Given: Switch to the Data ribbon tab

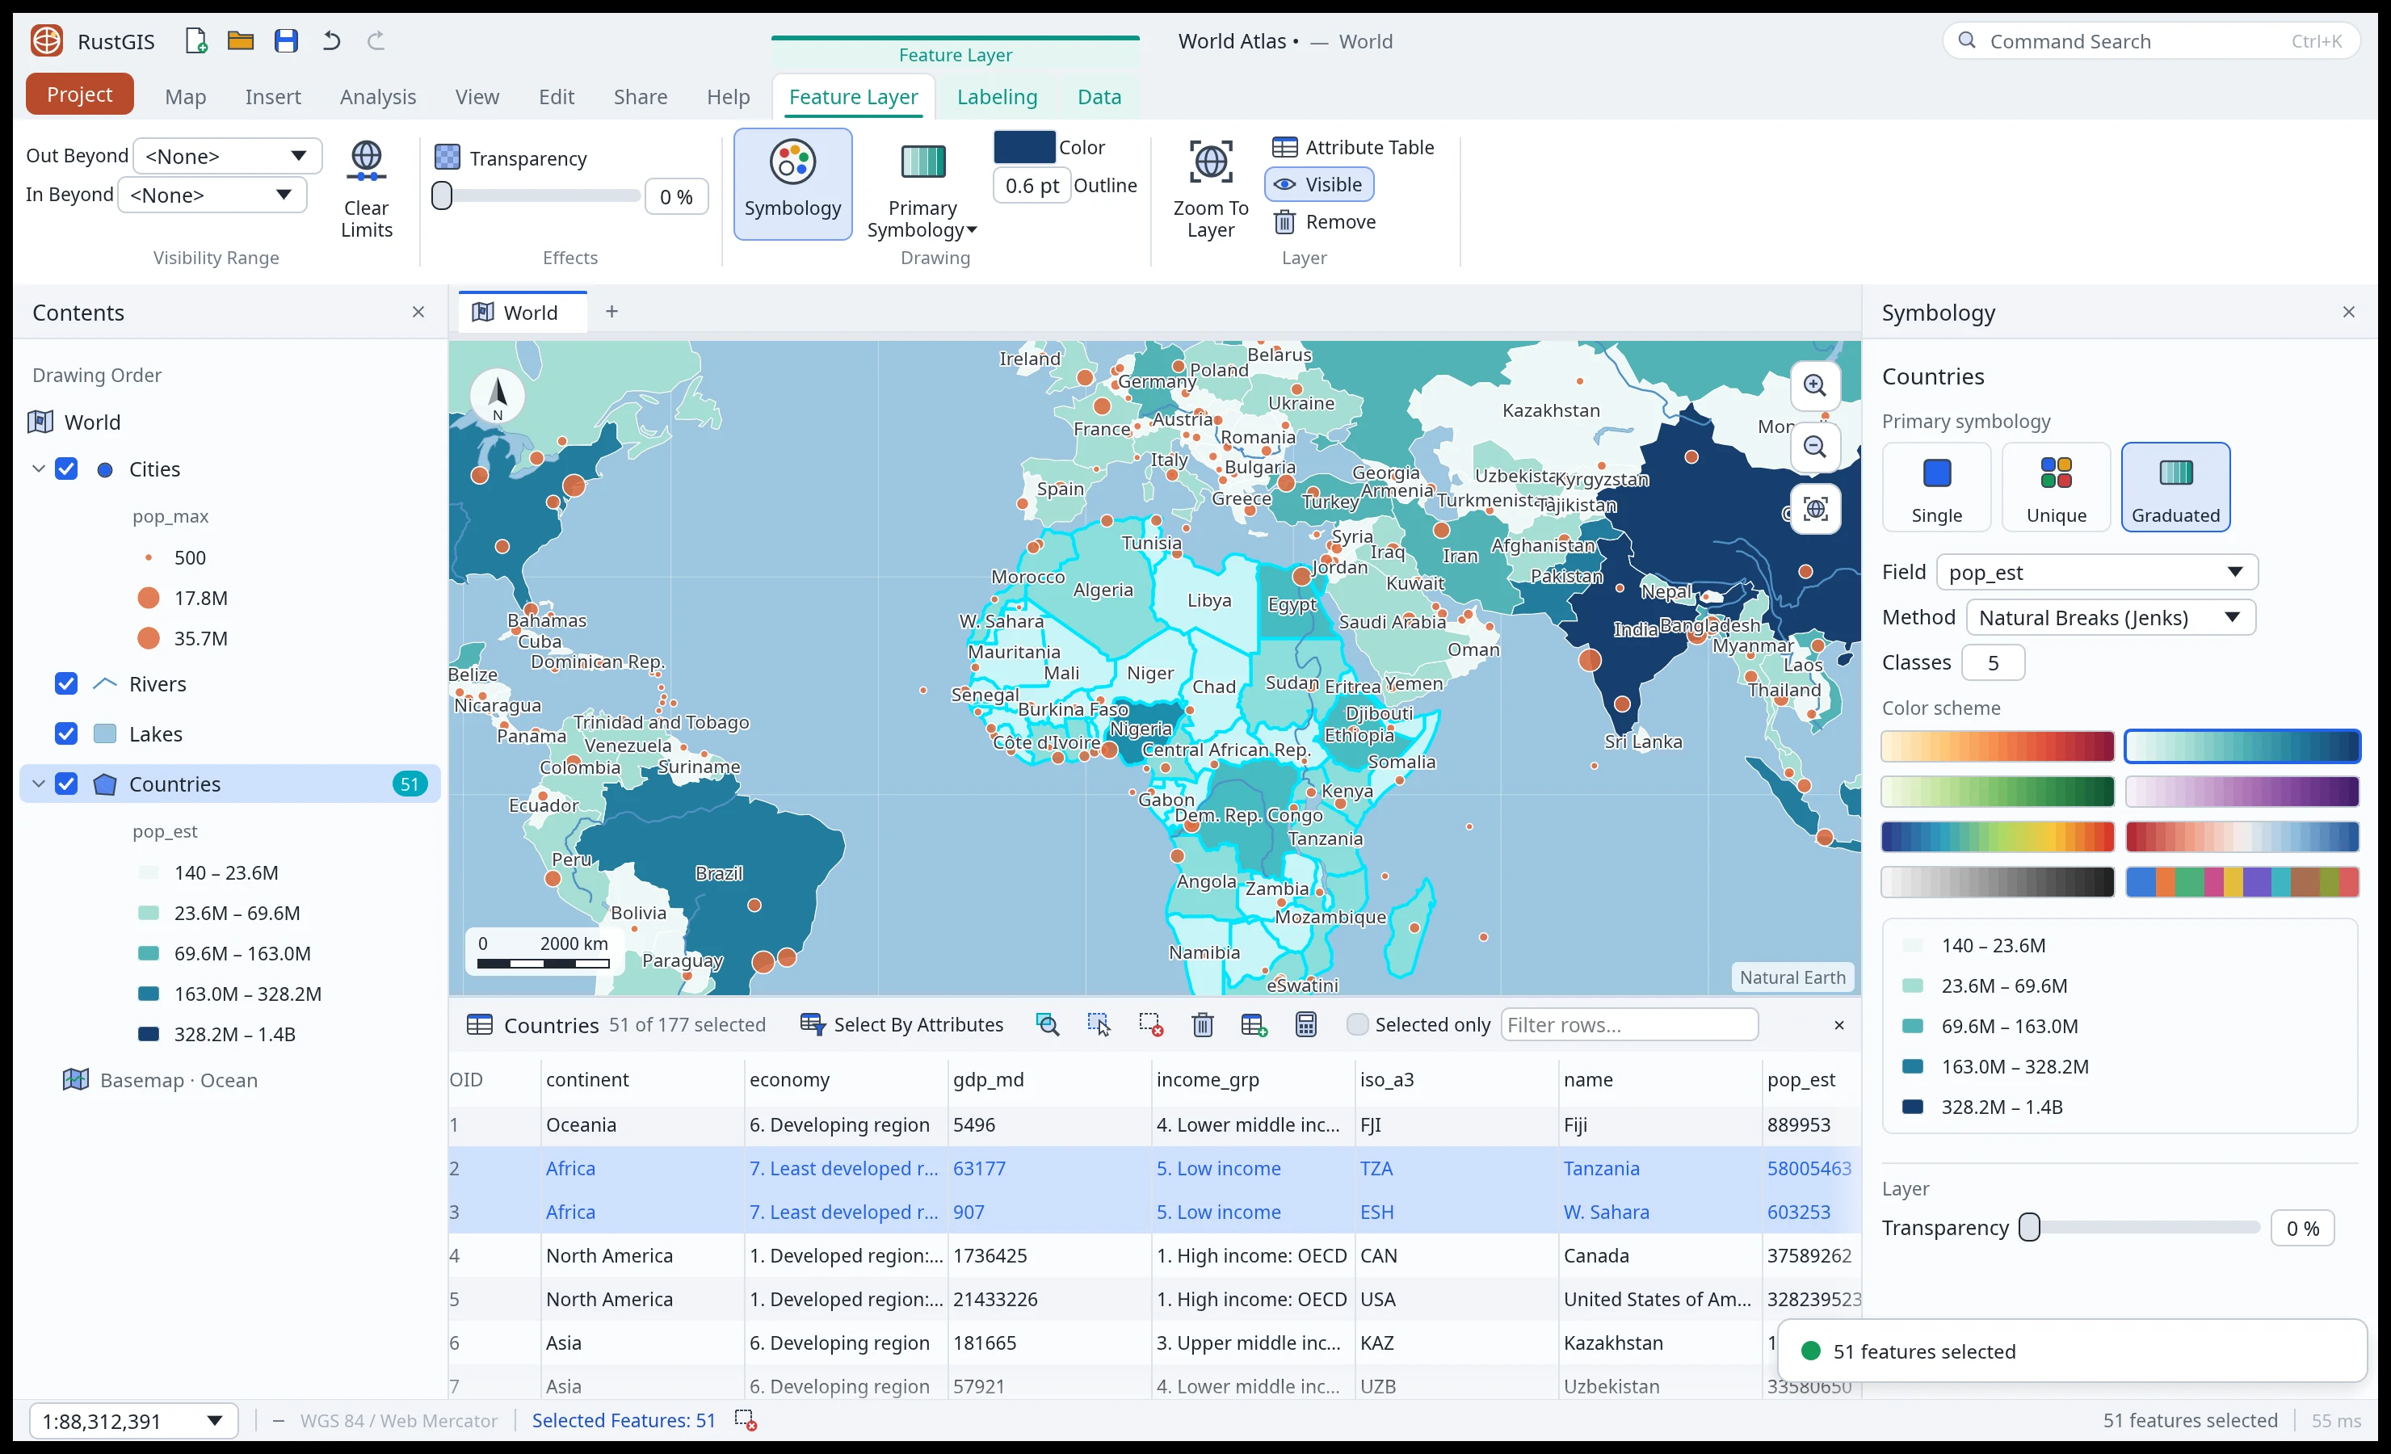Looking at the screenshot, I should (x=1099, y=97).
